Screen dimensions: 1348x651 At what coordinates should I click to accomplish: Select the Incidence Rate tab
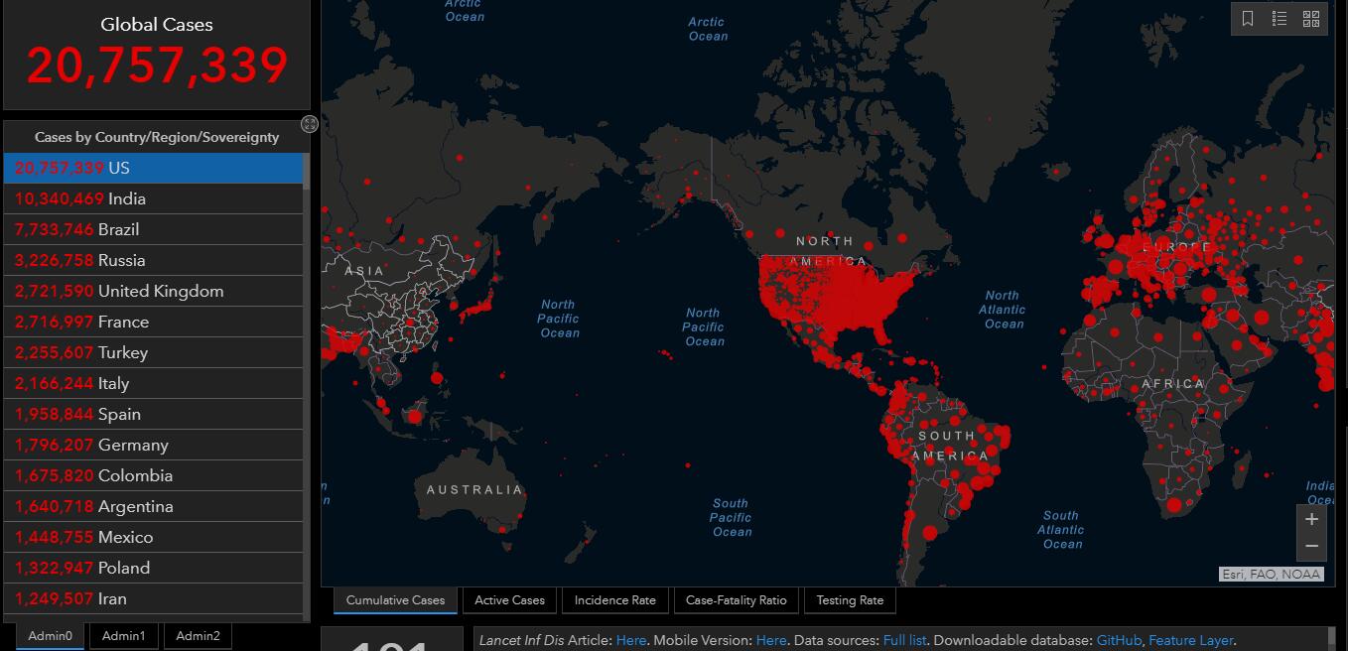(614, 600)
